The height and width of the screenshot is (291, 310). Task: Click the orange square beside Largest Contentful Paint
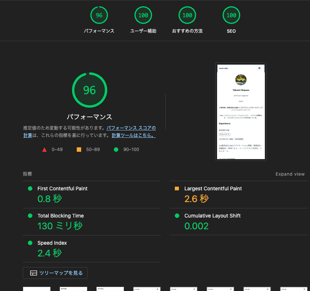tap(177, 188)
